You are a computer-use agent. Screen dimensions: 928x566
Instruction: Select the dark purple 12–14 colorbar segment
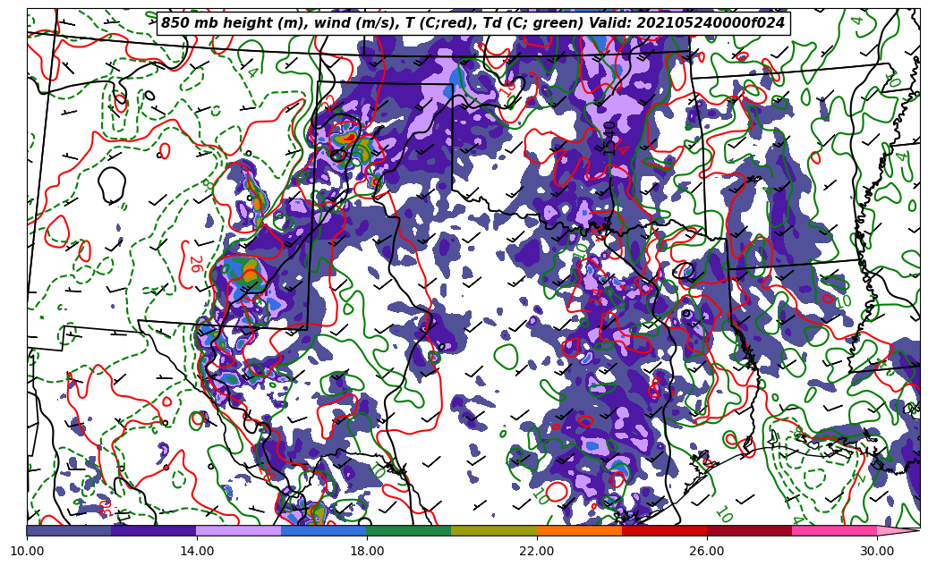154,530
